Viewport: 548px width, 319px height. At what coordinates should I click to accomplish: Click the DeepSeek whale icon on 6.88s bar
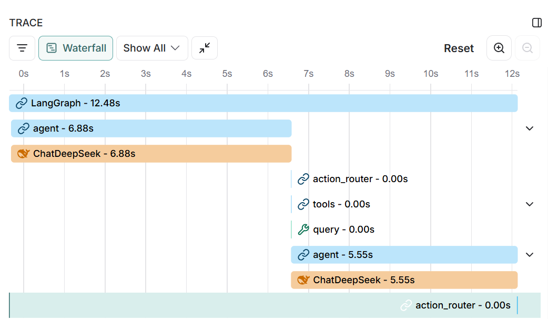24,154
